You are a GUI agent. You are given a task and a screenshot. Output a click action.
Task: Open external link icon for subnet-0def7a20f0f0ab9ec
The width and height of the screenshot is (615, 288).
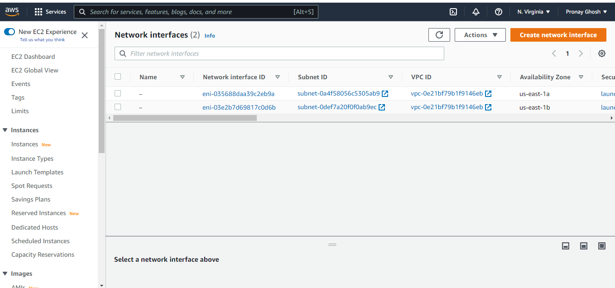(x=382, y=107)
